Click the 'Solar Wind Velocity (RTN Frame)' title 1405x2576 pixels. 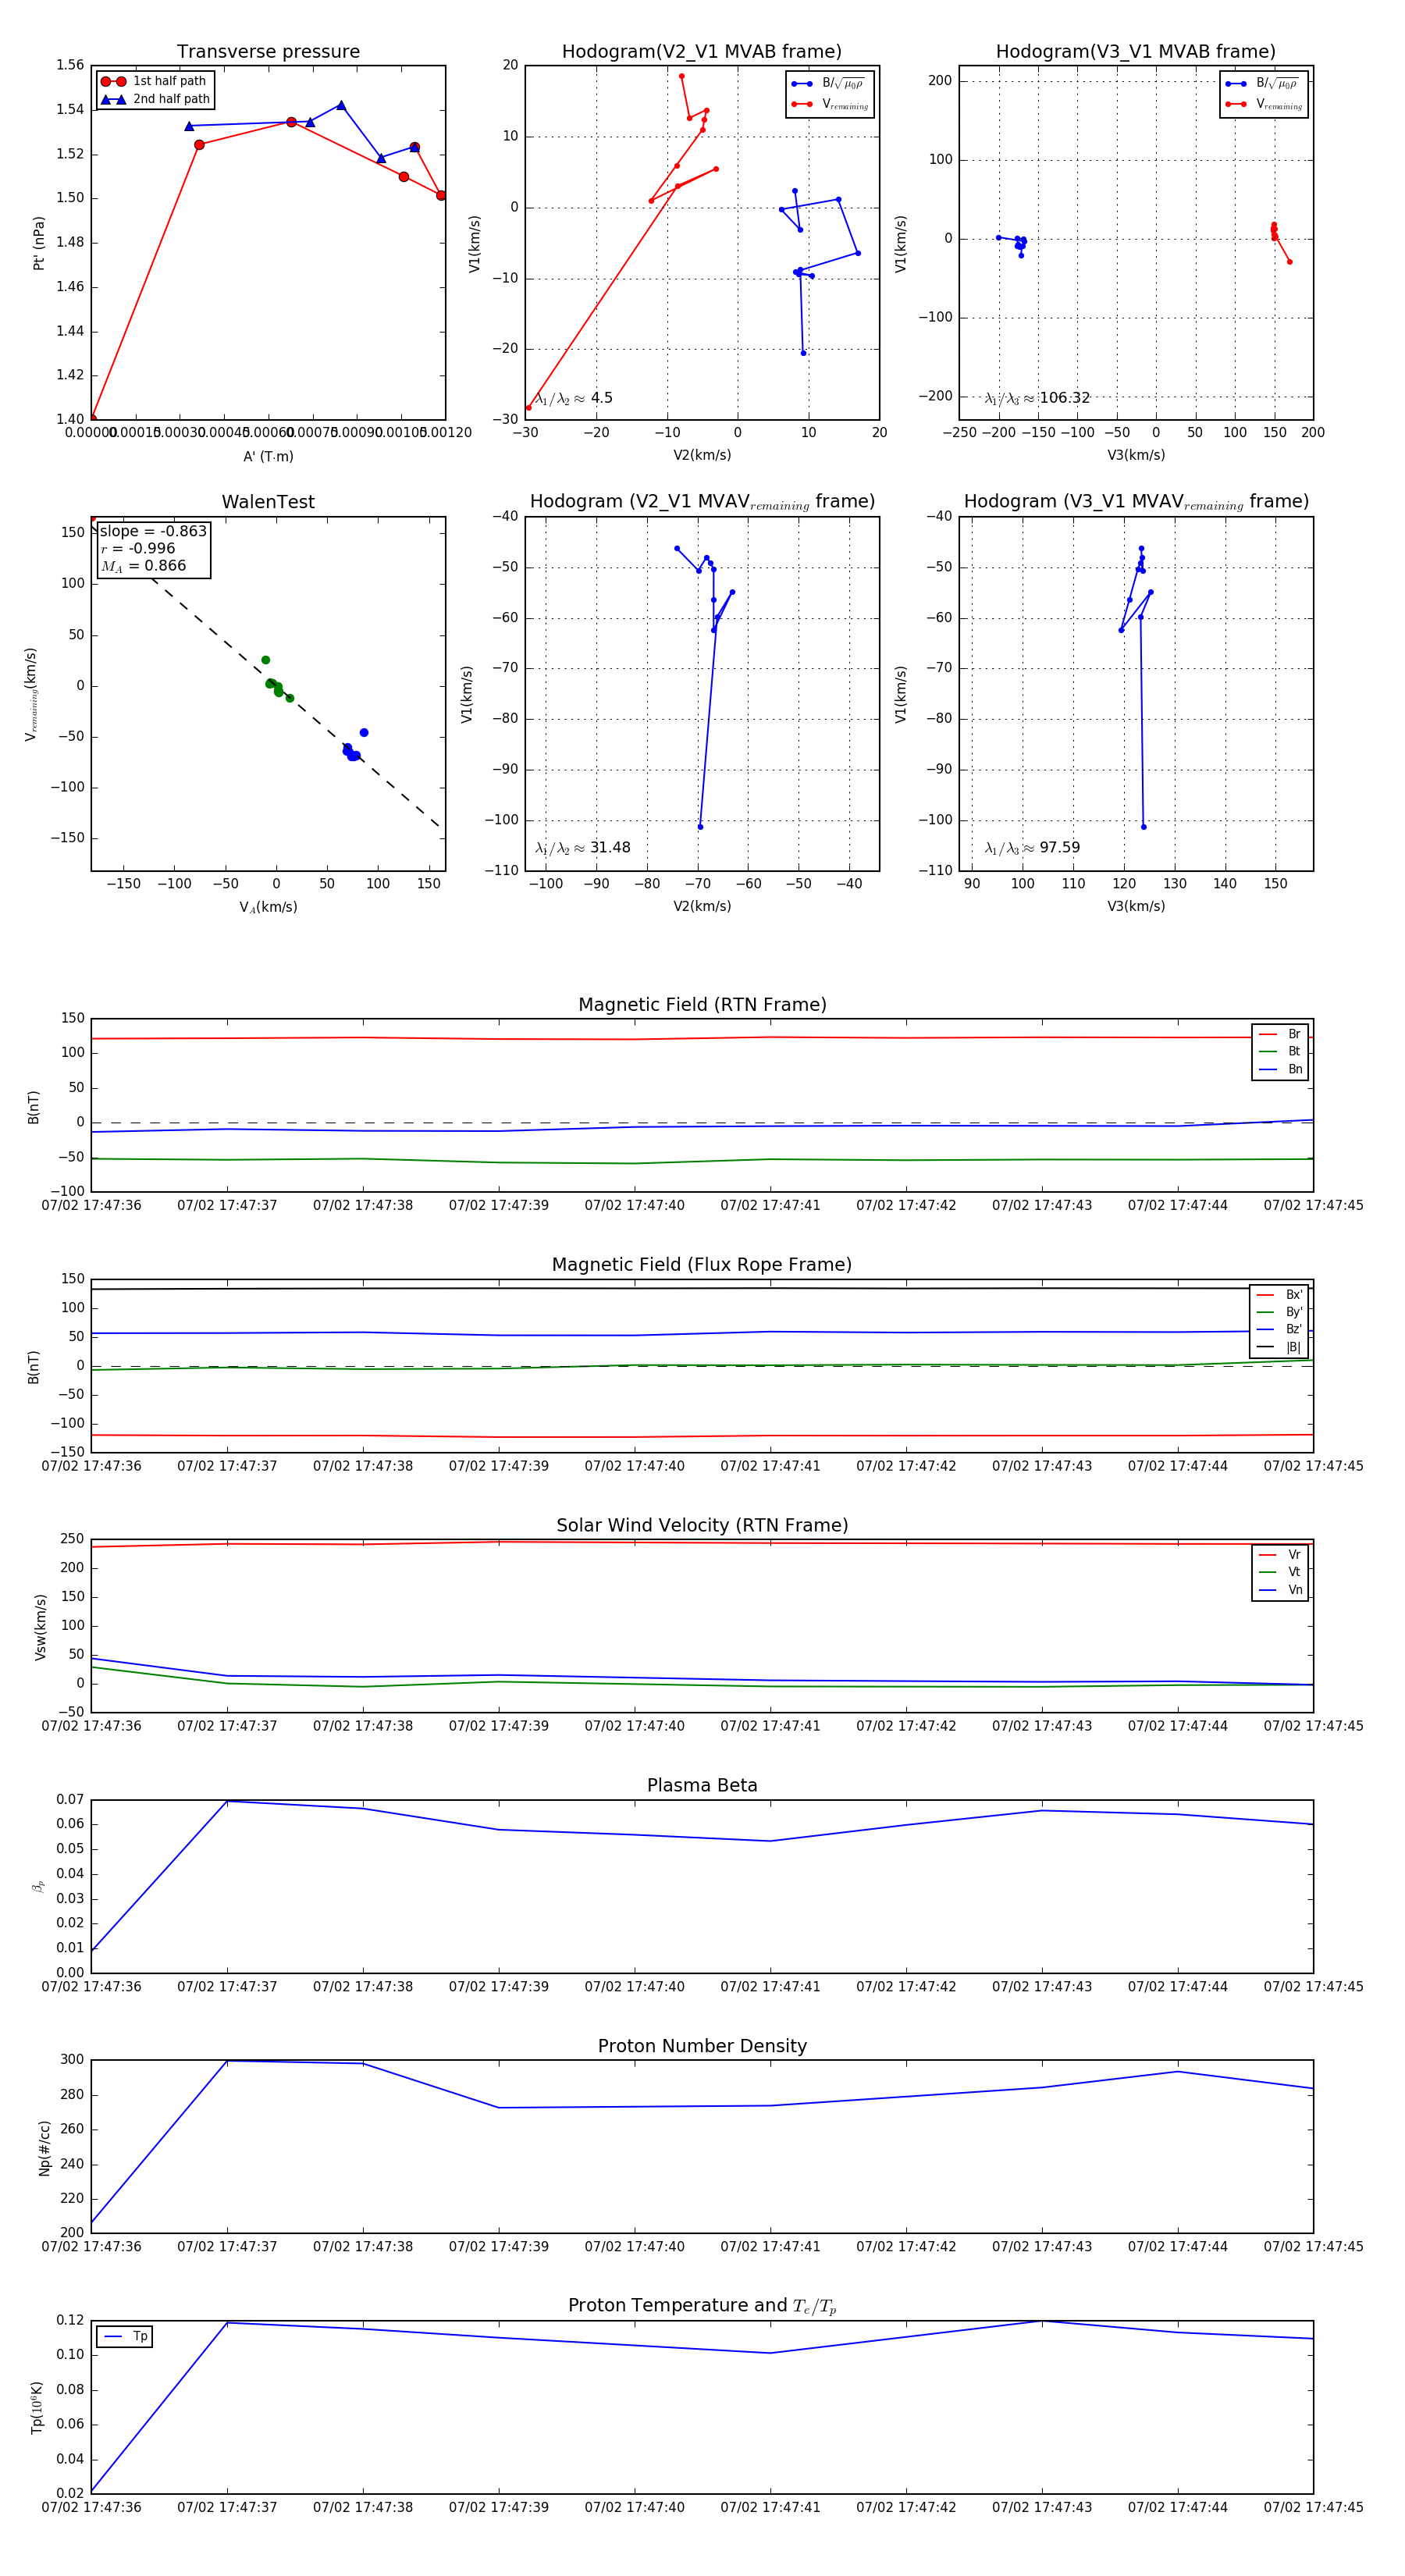tap(702, 1525)
